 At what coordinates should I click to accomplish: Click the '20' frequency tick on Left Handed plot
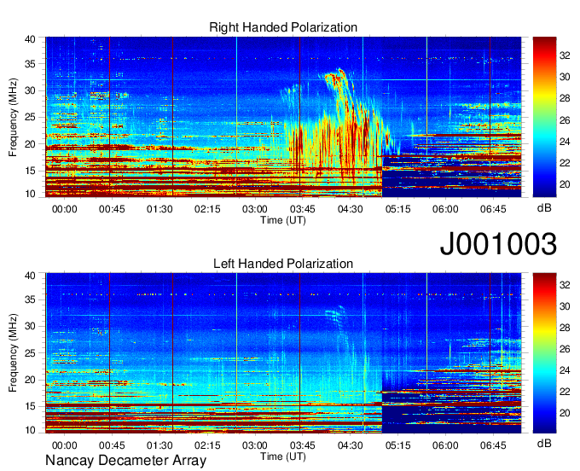(x=30, y=380)
